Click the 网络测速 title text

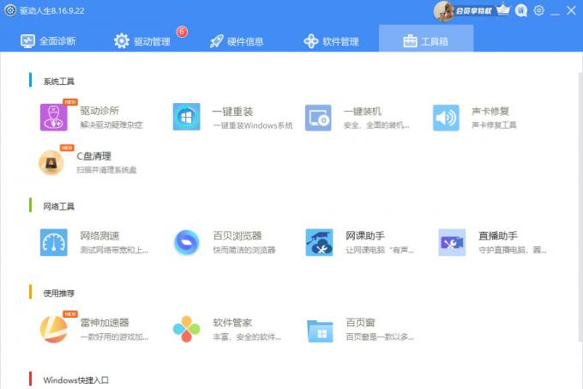(99, 235)
